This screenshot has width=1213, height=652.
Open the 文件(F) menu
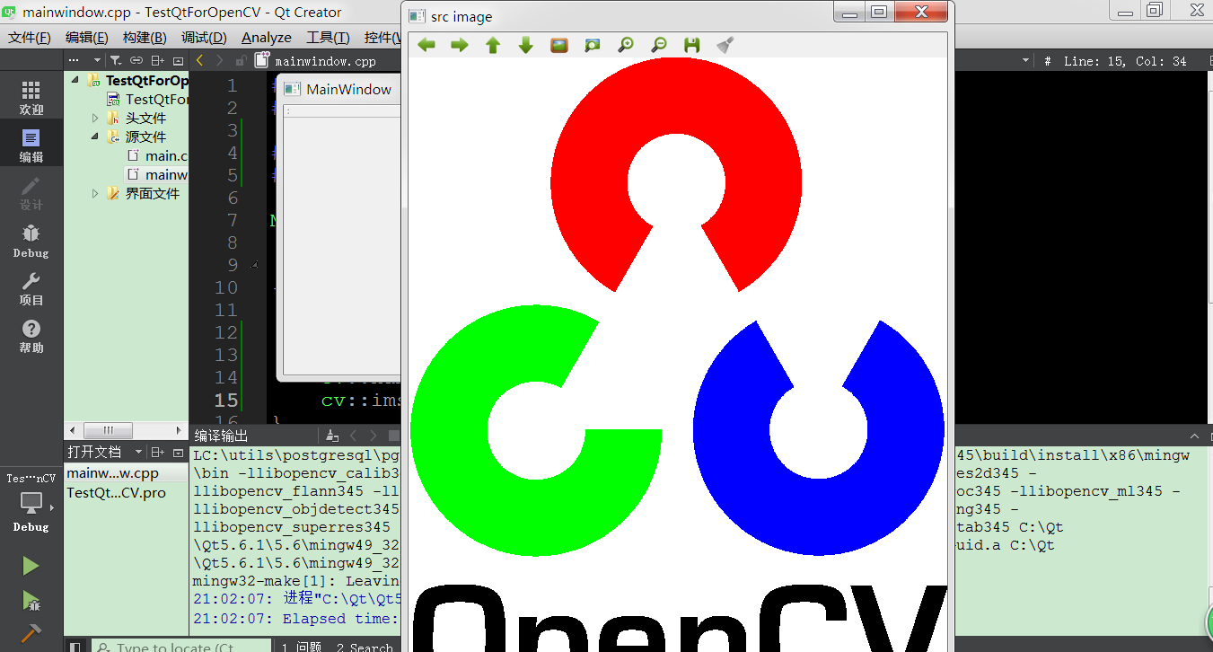click(x=31, y=37)
